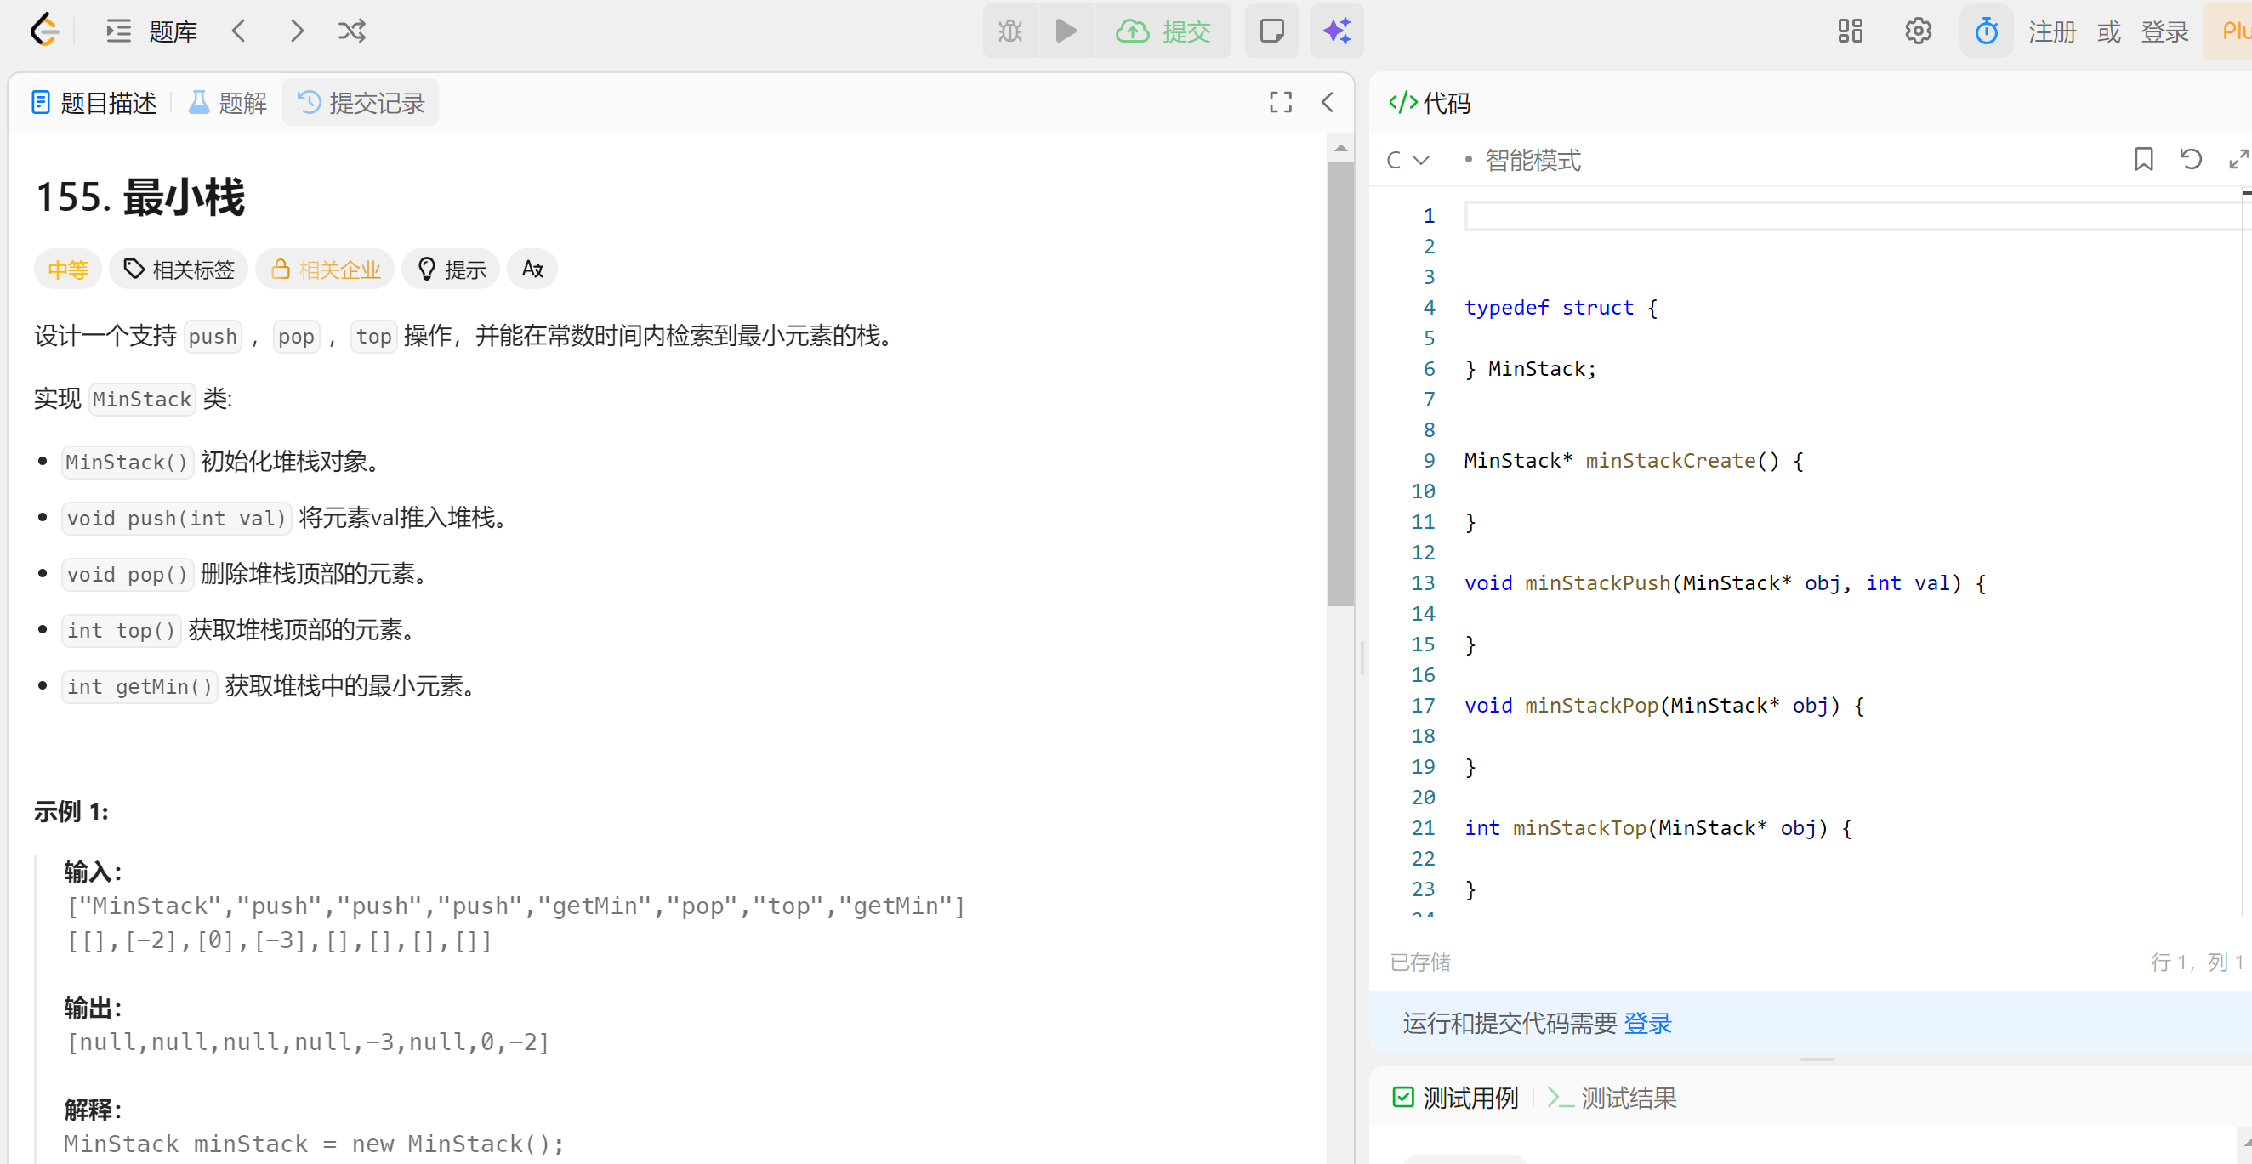Bookmark the code with bookmark icon
Viewport: 2252px width, 1164px height.
tap(2143, 159)
